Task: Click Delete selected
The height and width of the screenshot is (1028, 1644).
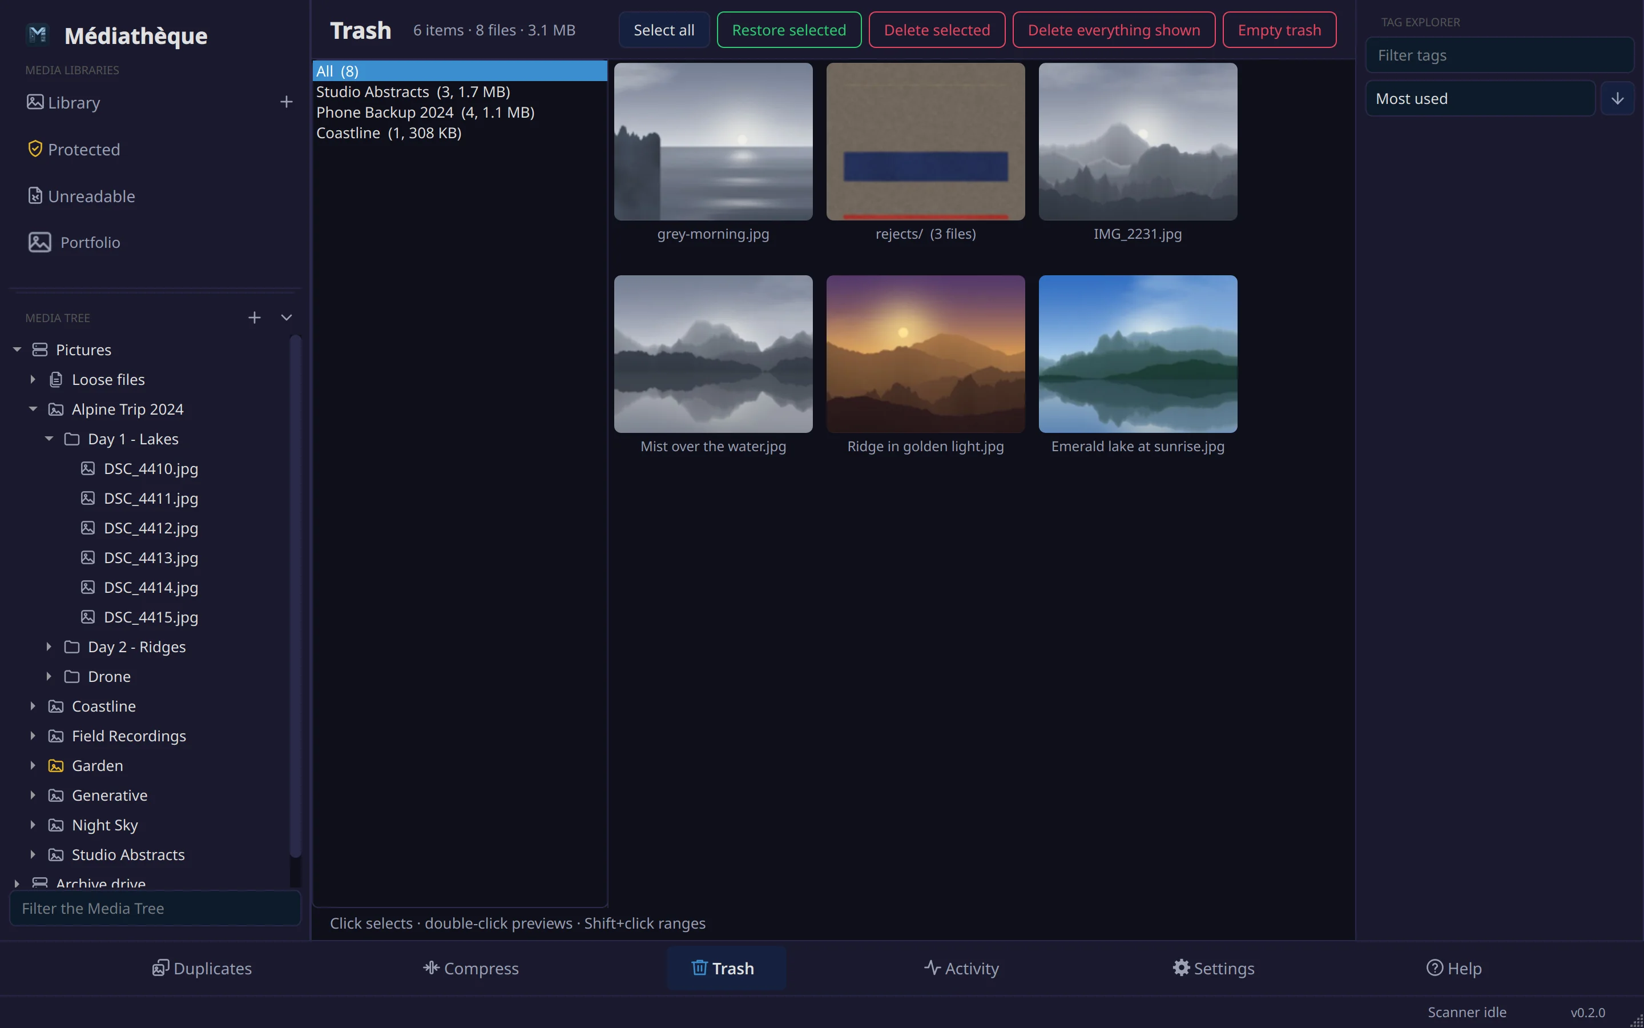Action: [937, 30]
